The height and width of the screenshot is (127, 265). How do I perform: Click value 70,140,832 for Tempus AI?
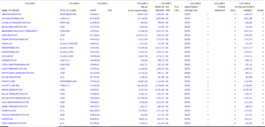pos(143,111)
